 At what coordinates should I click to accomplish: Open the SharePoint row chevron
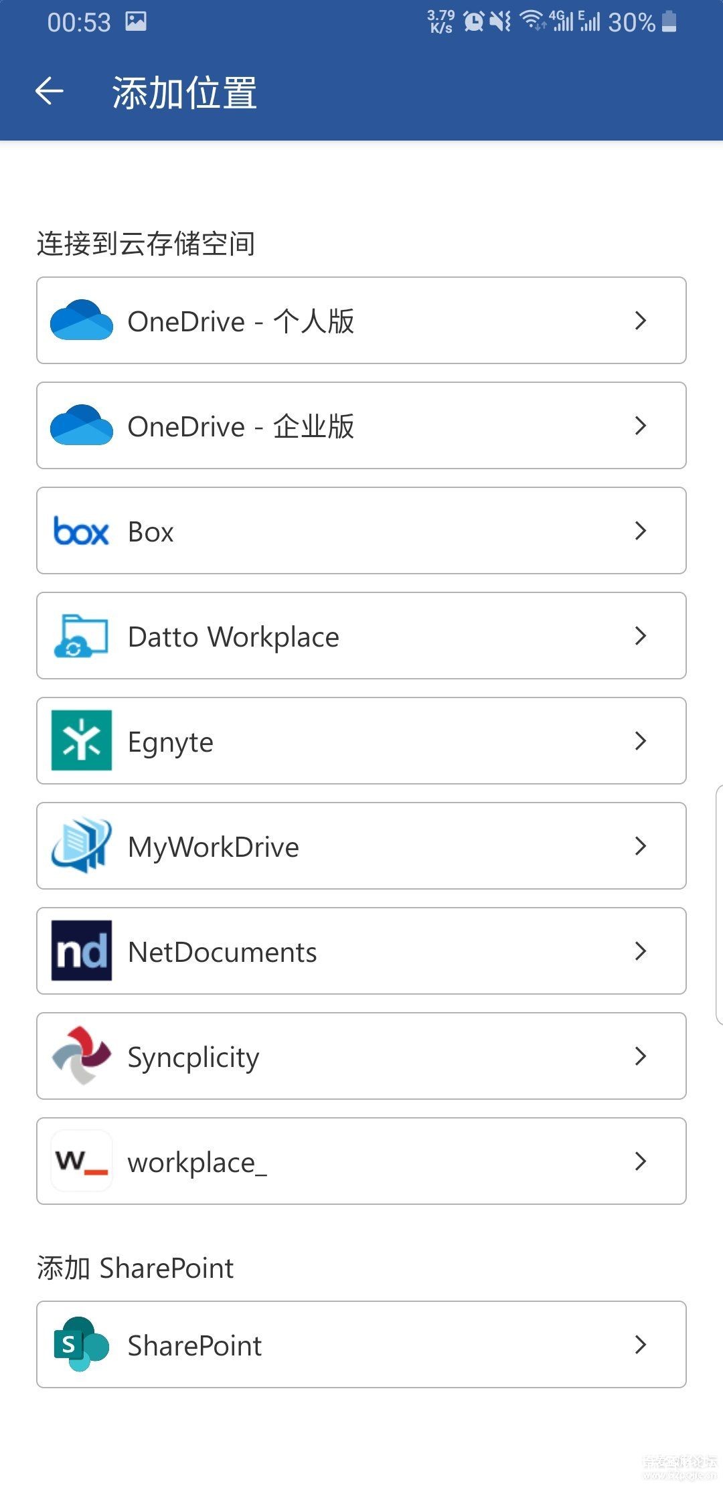(x=641, y=1345)
